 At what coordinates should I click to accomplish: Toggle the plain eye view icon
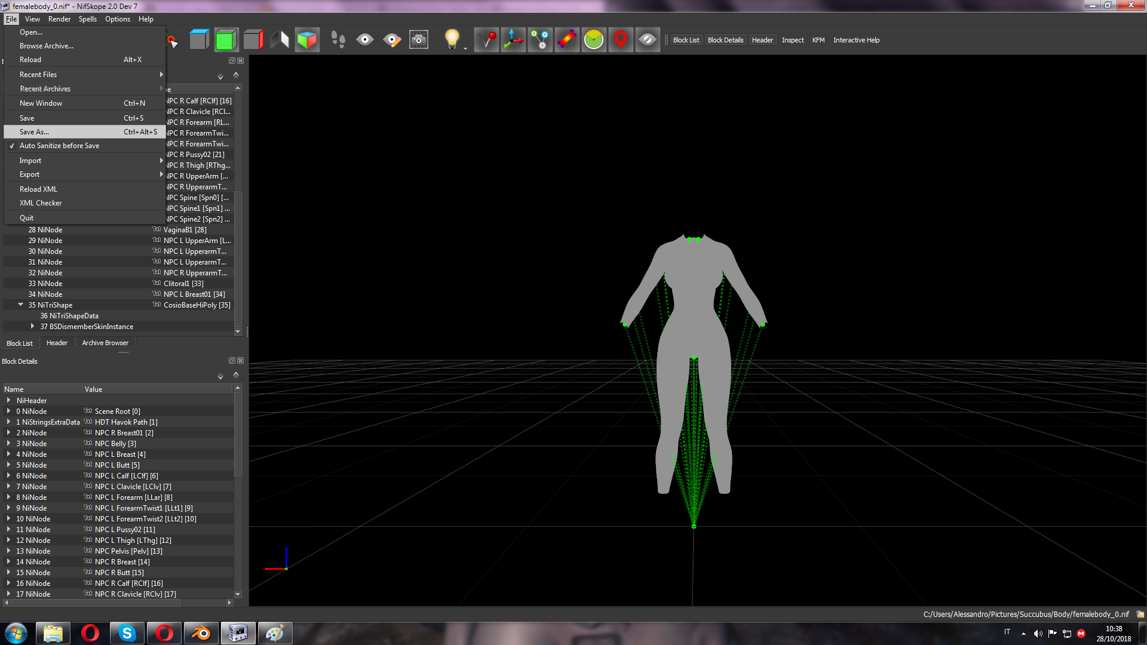(365, 40)
